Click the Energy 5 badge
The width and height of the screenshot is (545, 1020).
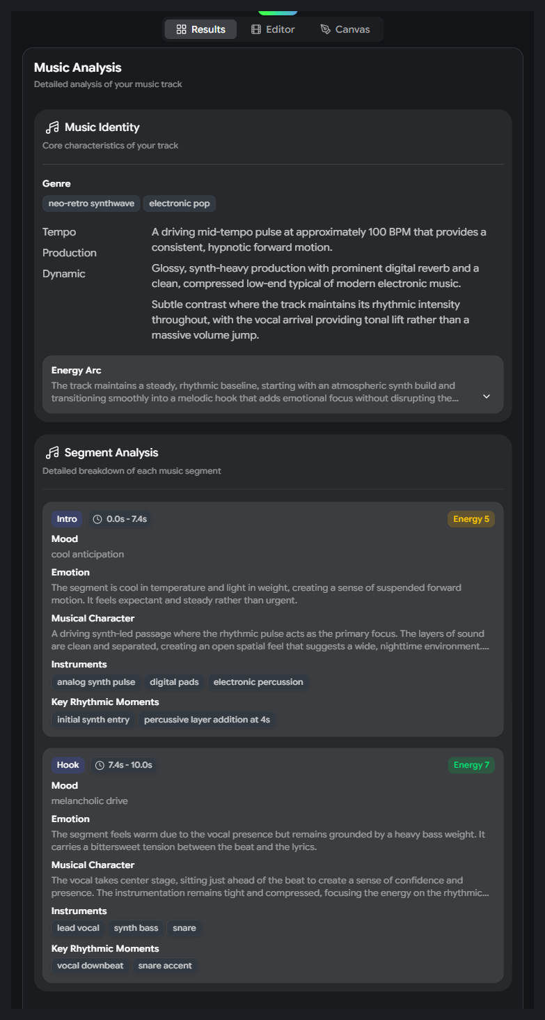[x=471, y=519]
